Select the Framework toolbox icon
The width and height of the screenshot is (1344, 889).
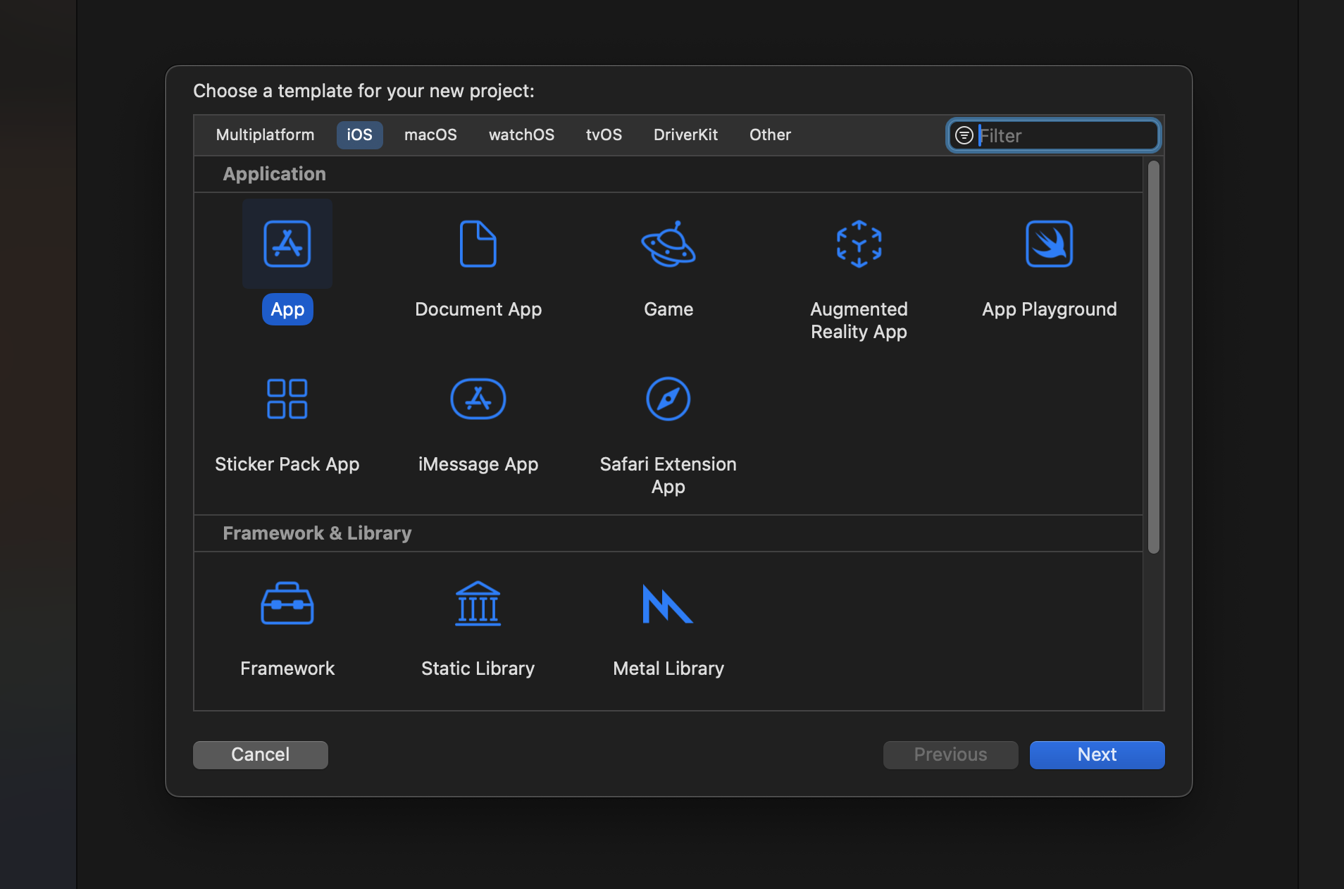[x=287, y=603]
